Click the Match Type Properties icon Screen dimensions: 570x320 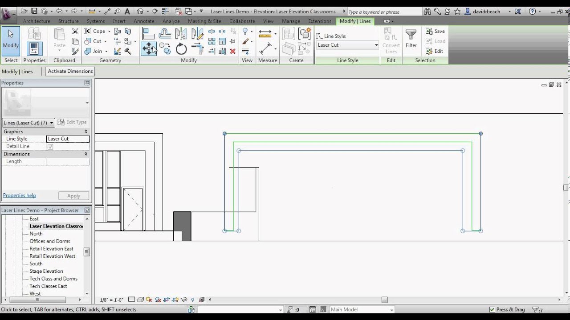75,51
